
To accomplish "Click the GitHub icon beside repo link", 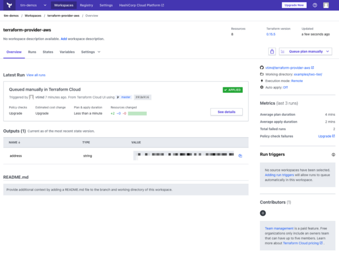I will tap(261, 68).
